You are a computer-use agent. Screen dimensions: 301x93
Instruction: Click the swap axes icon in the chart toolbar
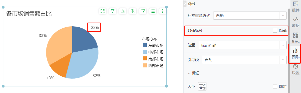(122, 11)
